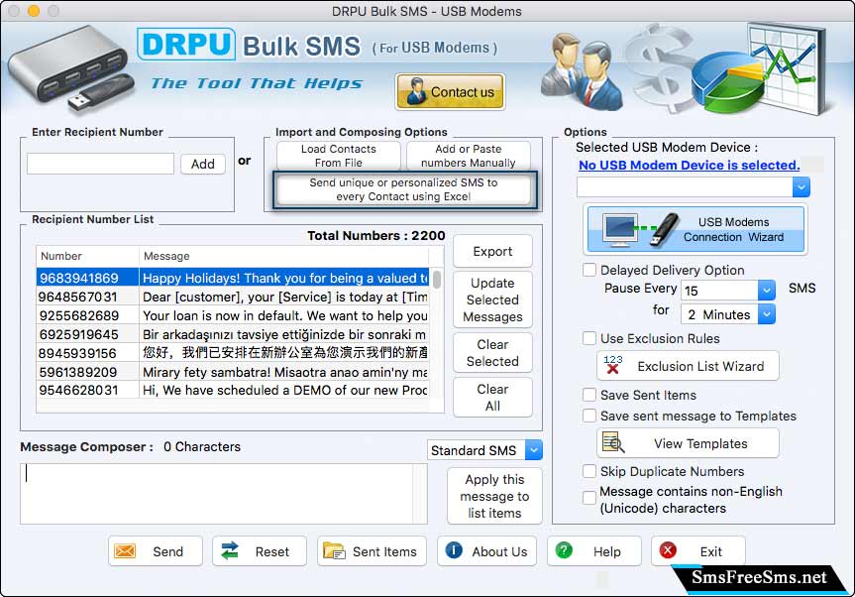Toggle the Skip Duplicate Numbers checkbox

pos(589,472)
